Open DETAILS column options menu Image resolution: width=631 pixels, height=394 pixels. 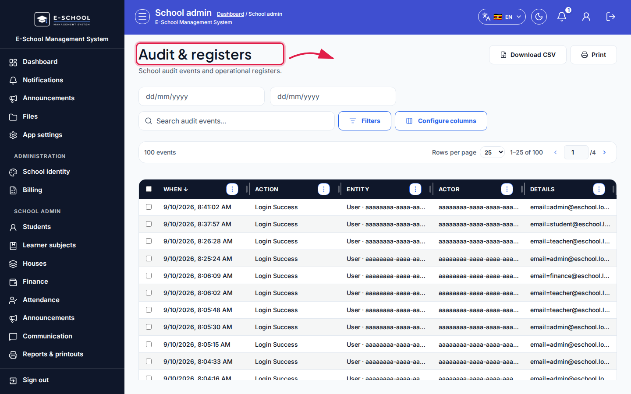tap(599, 189)
